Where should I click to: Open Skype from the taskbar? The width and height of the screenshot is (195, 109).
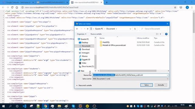pos(73,106)
